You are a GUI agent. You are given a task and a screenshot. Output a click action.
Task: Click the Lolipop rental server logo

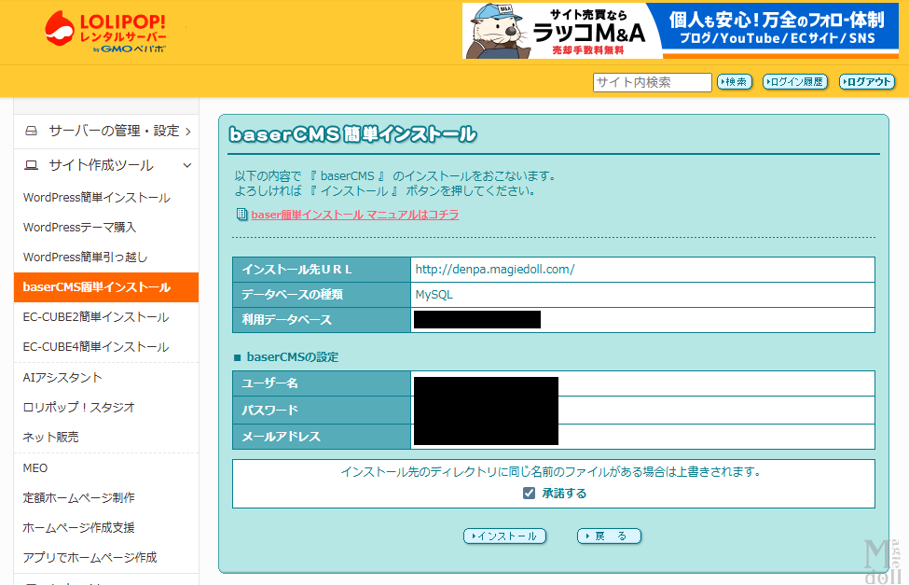tap(105, 32)
